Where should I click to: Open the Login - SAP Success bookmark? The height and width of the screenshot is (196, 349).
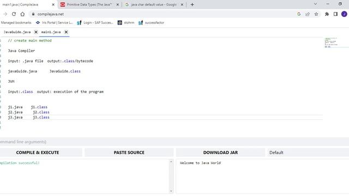point(95,23)
